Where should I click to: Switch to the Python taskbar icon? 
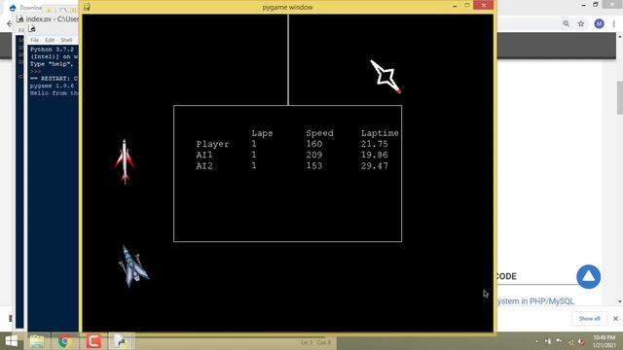pyautogui.click(x=121, y=341)
